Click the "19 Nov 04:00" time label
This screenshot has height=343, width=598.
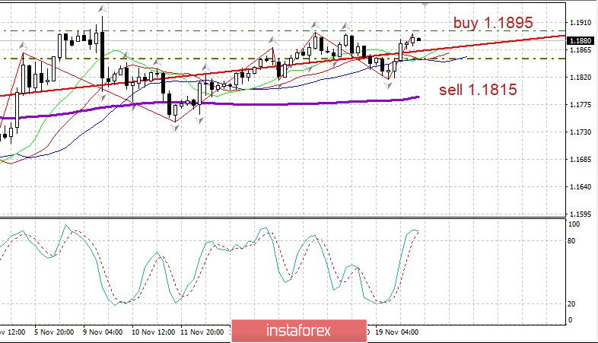coord(396,332)
